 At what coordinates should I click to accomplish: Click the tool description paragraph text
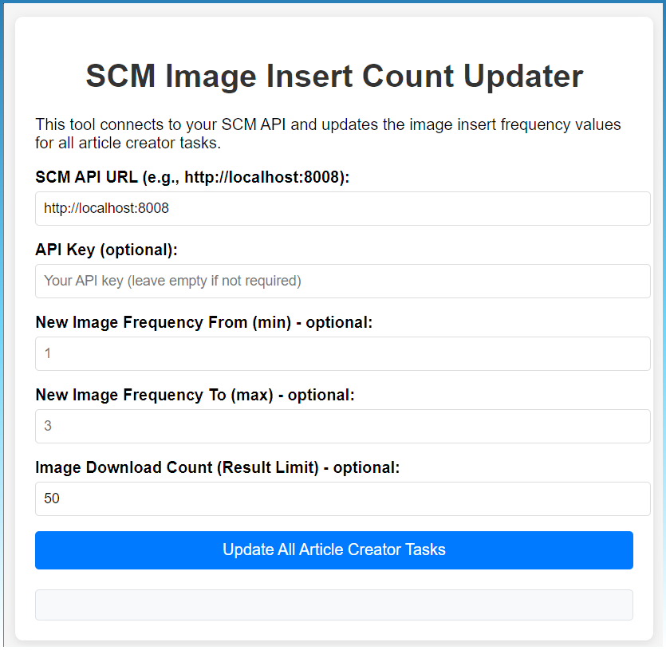click(328, 134)
